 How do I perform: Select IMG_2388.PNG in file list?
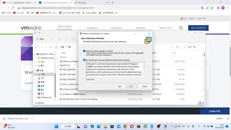point(69,69)
